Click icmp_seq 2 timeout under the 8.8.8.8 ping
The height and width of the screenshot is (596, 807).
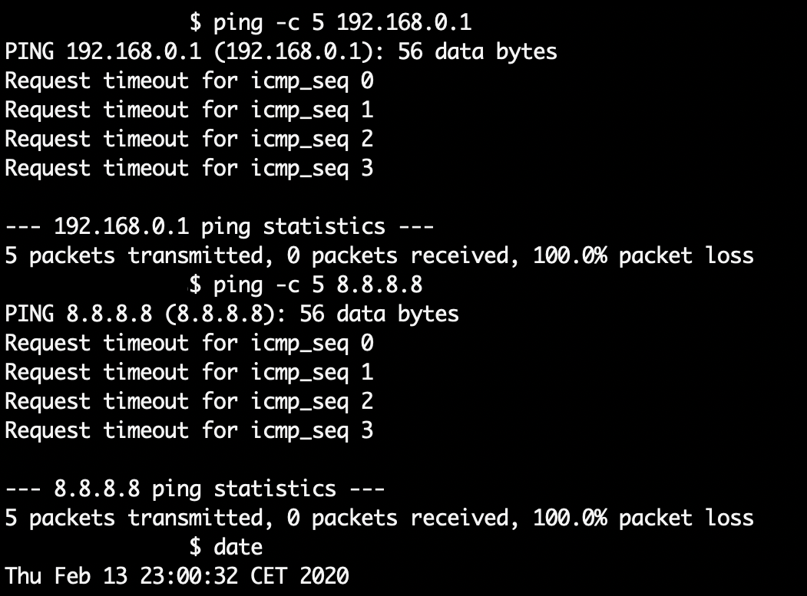[x=189, y=402]
